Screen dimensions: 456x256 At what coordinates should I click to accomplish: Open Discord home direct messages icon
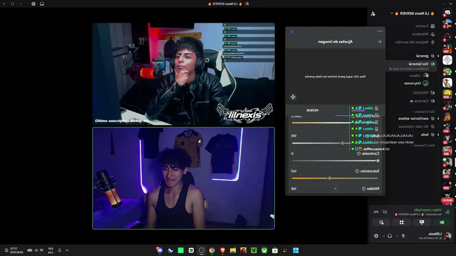pyautogui.click(x=447, y=13)
